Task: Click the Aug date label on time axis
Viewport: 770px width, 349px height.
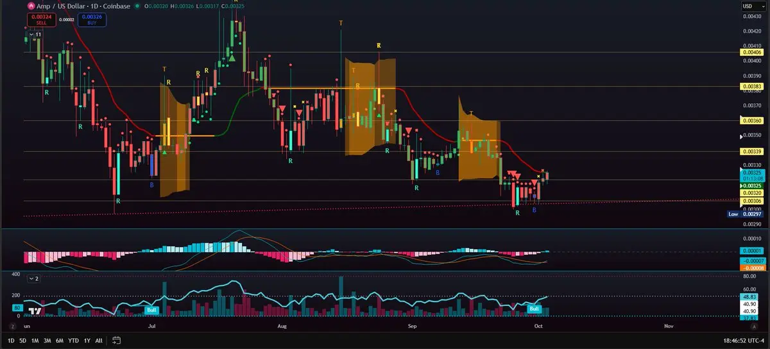Action: pos(281,327)
